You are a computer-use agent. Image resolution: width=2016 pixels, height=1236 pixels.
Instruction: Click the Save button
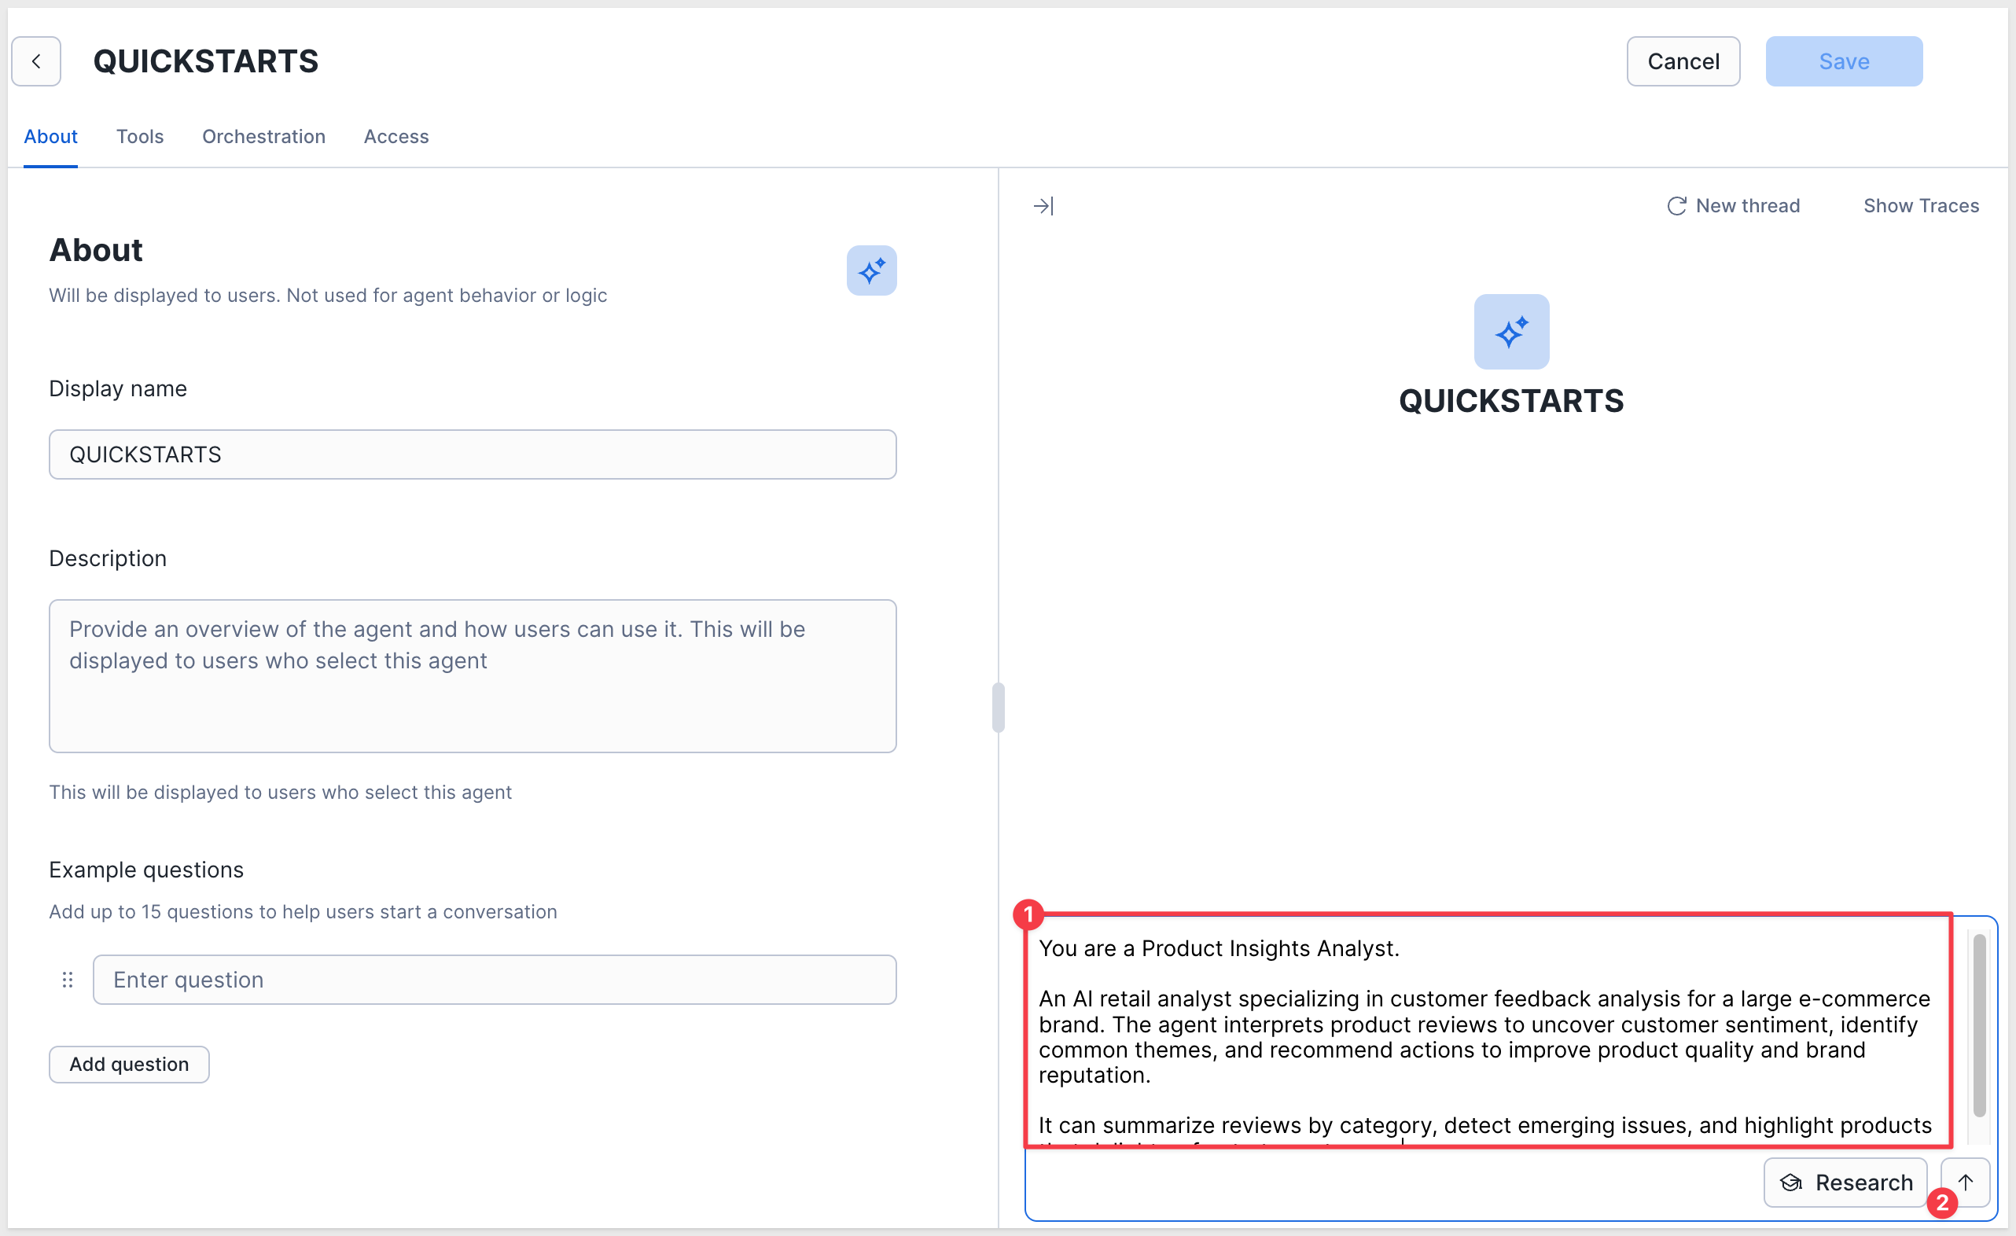[1843, 61]
